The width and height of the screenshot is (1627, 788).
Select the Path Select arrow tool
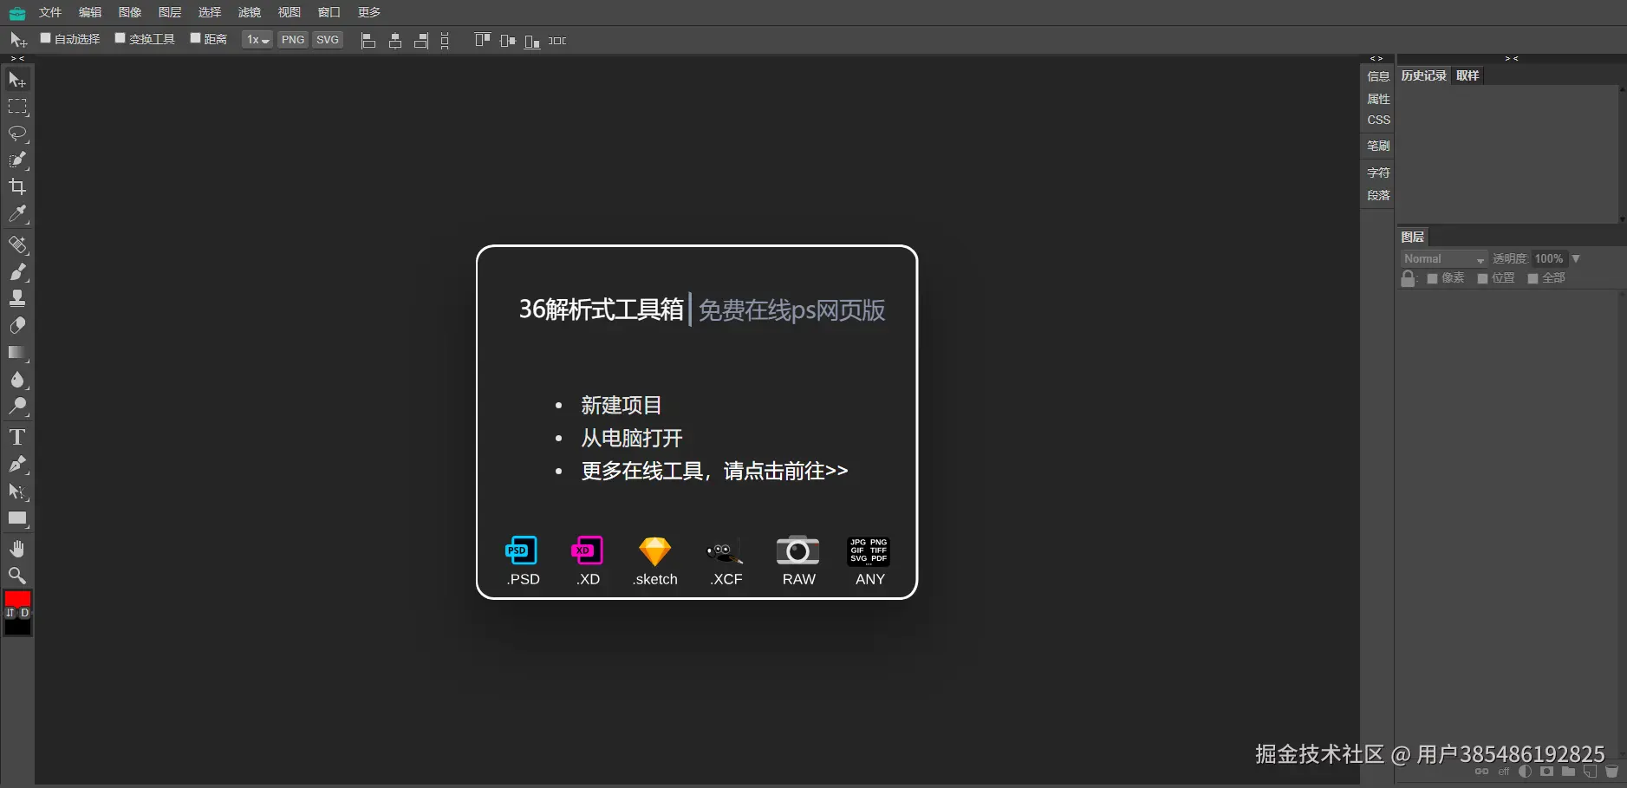pos(17,492)
